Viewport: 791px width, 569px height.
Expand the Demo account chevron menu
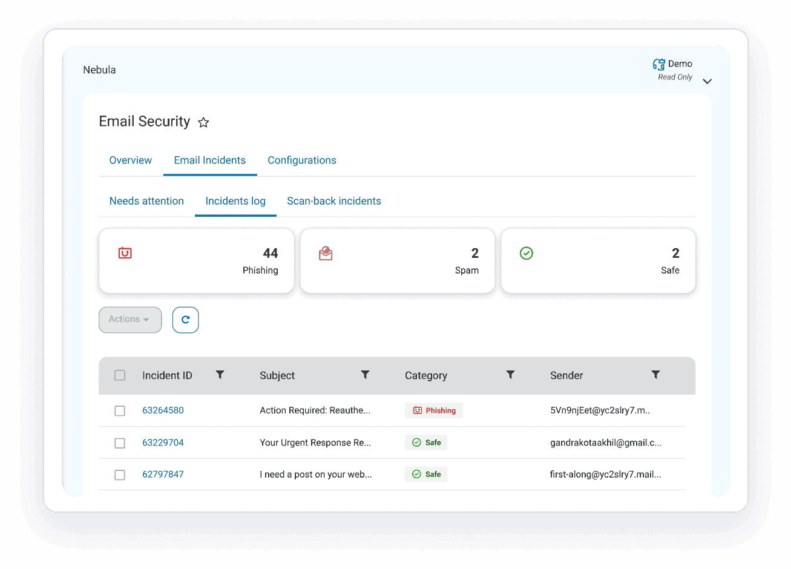pyautogui.click(x=707, y=81)
